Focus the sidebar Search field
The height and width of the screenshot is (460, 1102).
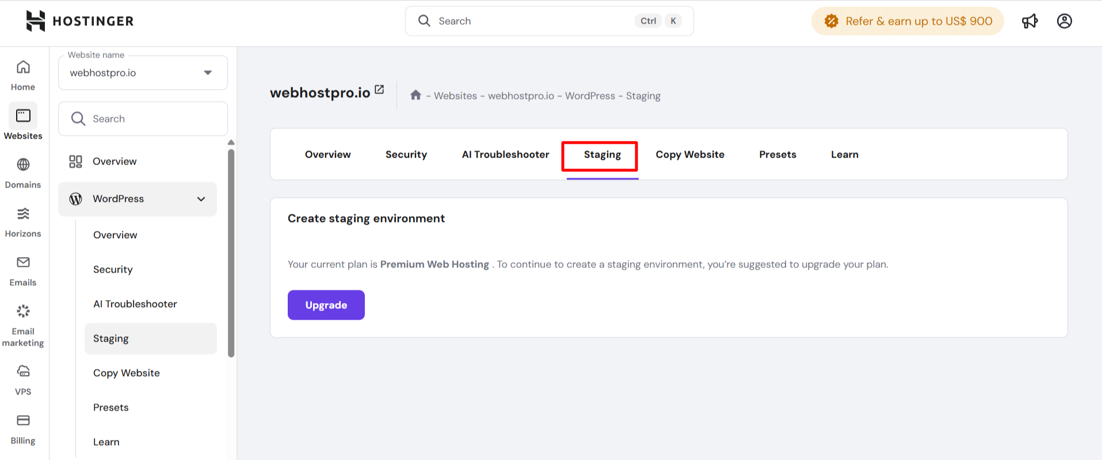pyautogui.click(x=143, y=118)
